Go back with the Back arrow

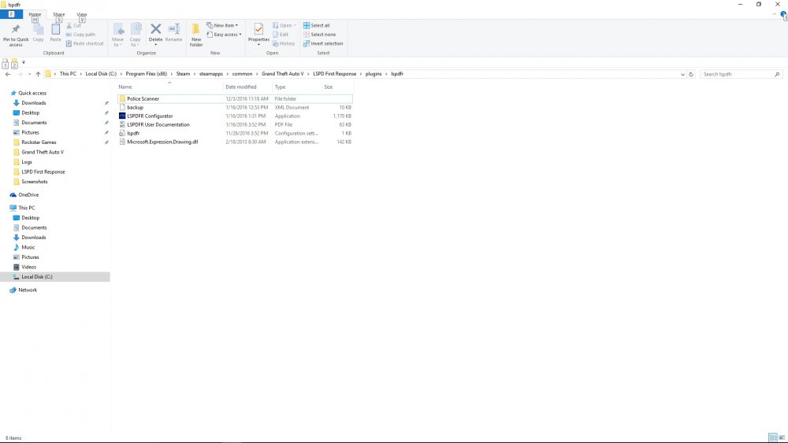click(x=8, y=74)
